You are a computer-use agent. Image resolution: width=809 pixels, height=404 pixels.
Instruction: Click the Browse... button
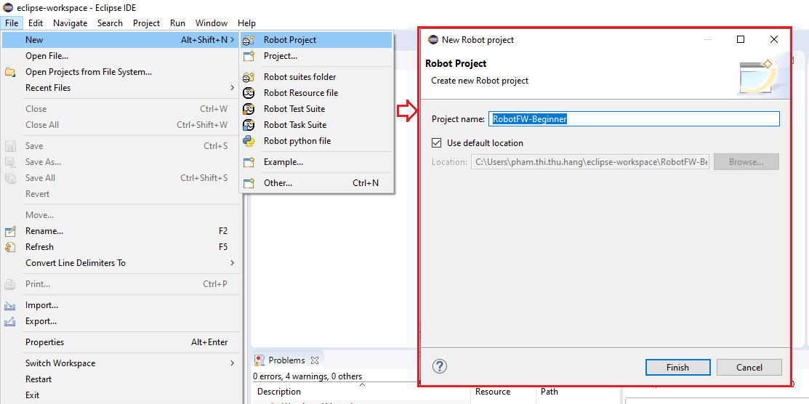click(746, 162)
